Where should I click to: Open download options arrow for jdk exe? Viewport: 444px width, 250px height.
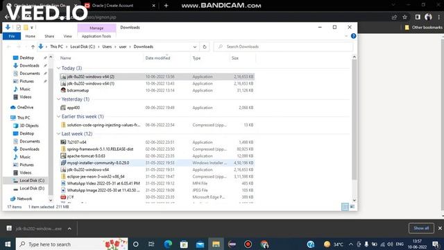(x=69, y=228)
